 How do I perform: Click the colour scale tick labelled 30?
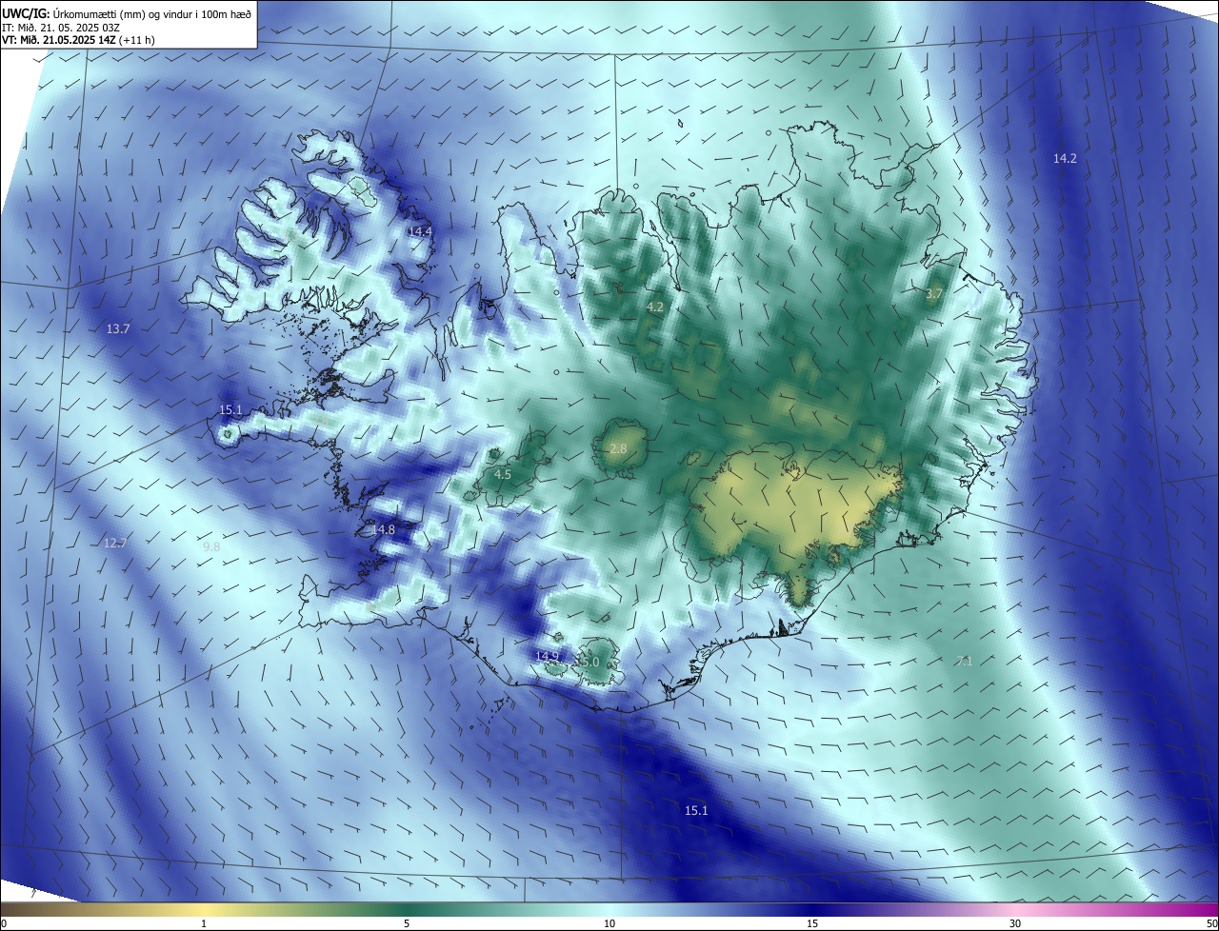[1015, 923]
